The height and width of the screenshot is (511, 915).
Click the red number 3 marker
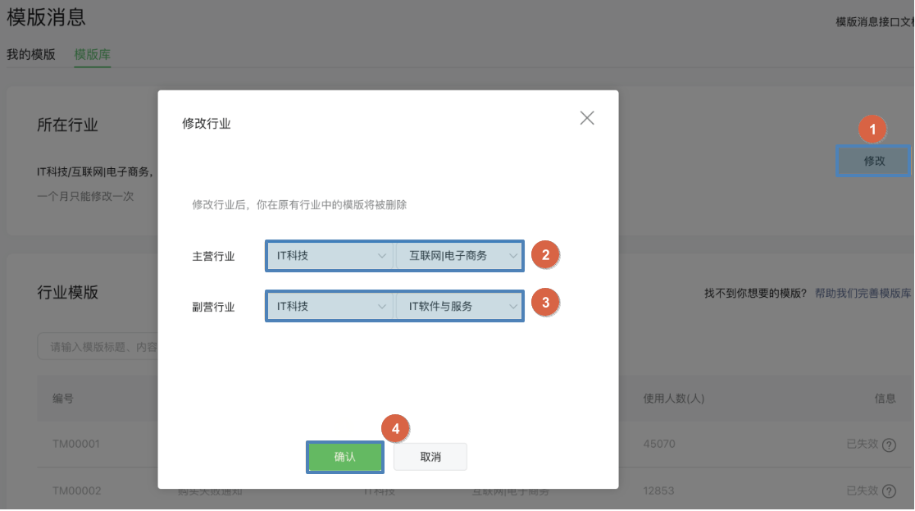click(545, 302)
